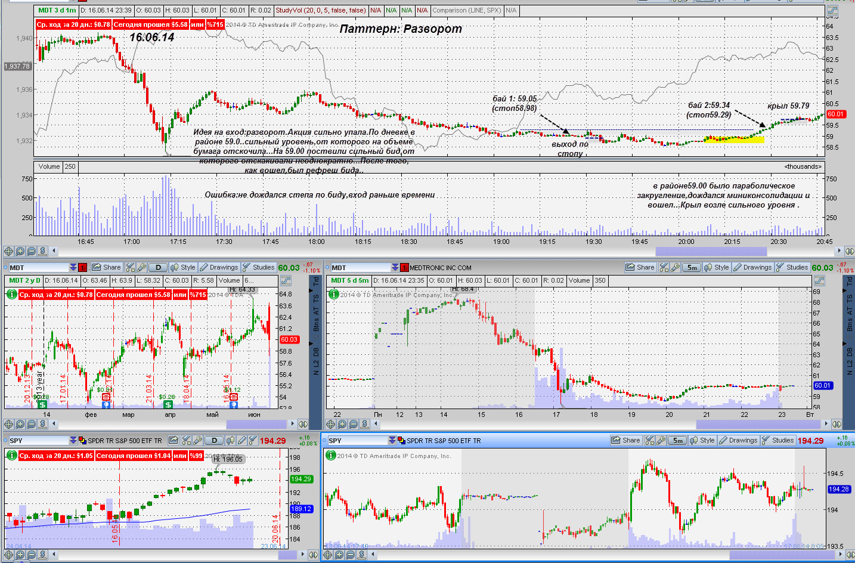This screenshot has width=855, height=563.
Task: Click scissors icon in MDT daily chart toolbar
Action: point(131,267)
